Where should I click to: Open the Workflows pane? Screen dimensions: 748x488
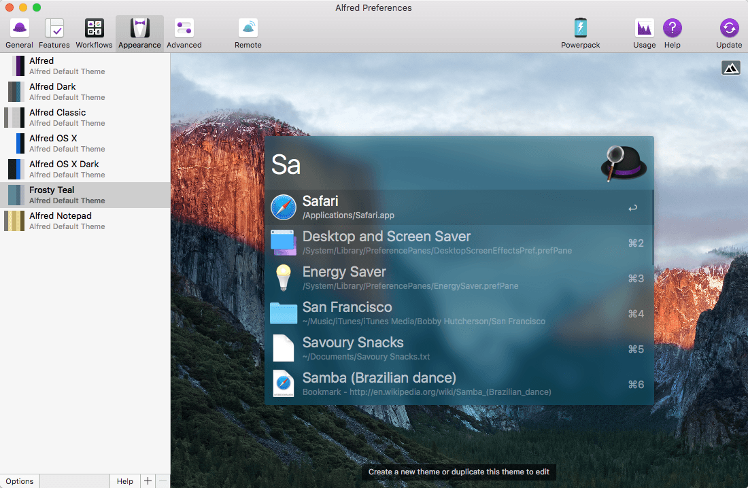pyautogui.click(x=94, y=33)
